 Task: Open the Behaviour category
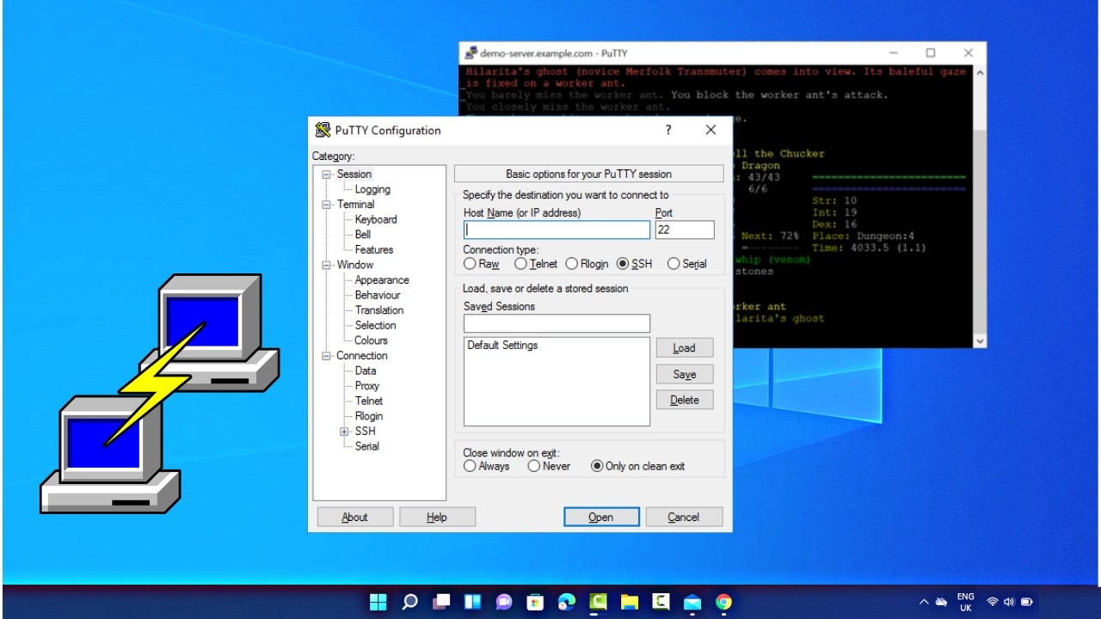pyautogui.click(x=378, y=295)
